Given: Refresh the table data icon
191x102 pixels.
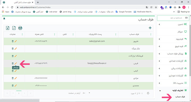Looking at the screenshot, I should coord(148,93).
